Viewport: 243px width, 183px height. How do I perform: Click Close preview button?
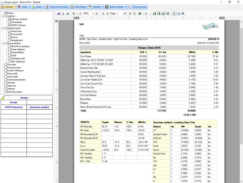(x=138, y=7)
